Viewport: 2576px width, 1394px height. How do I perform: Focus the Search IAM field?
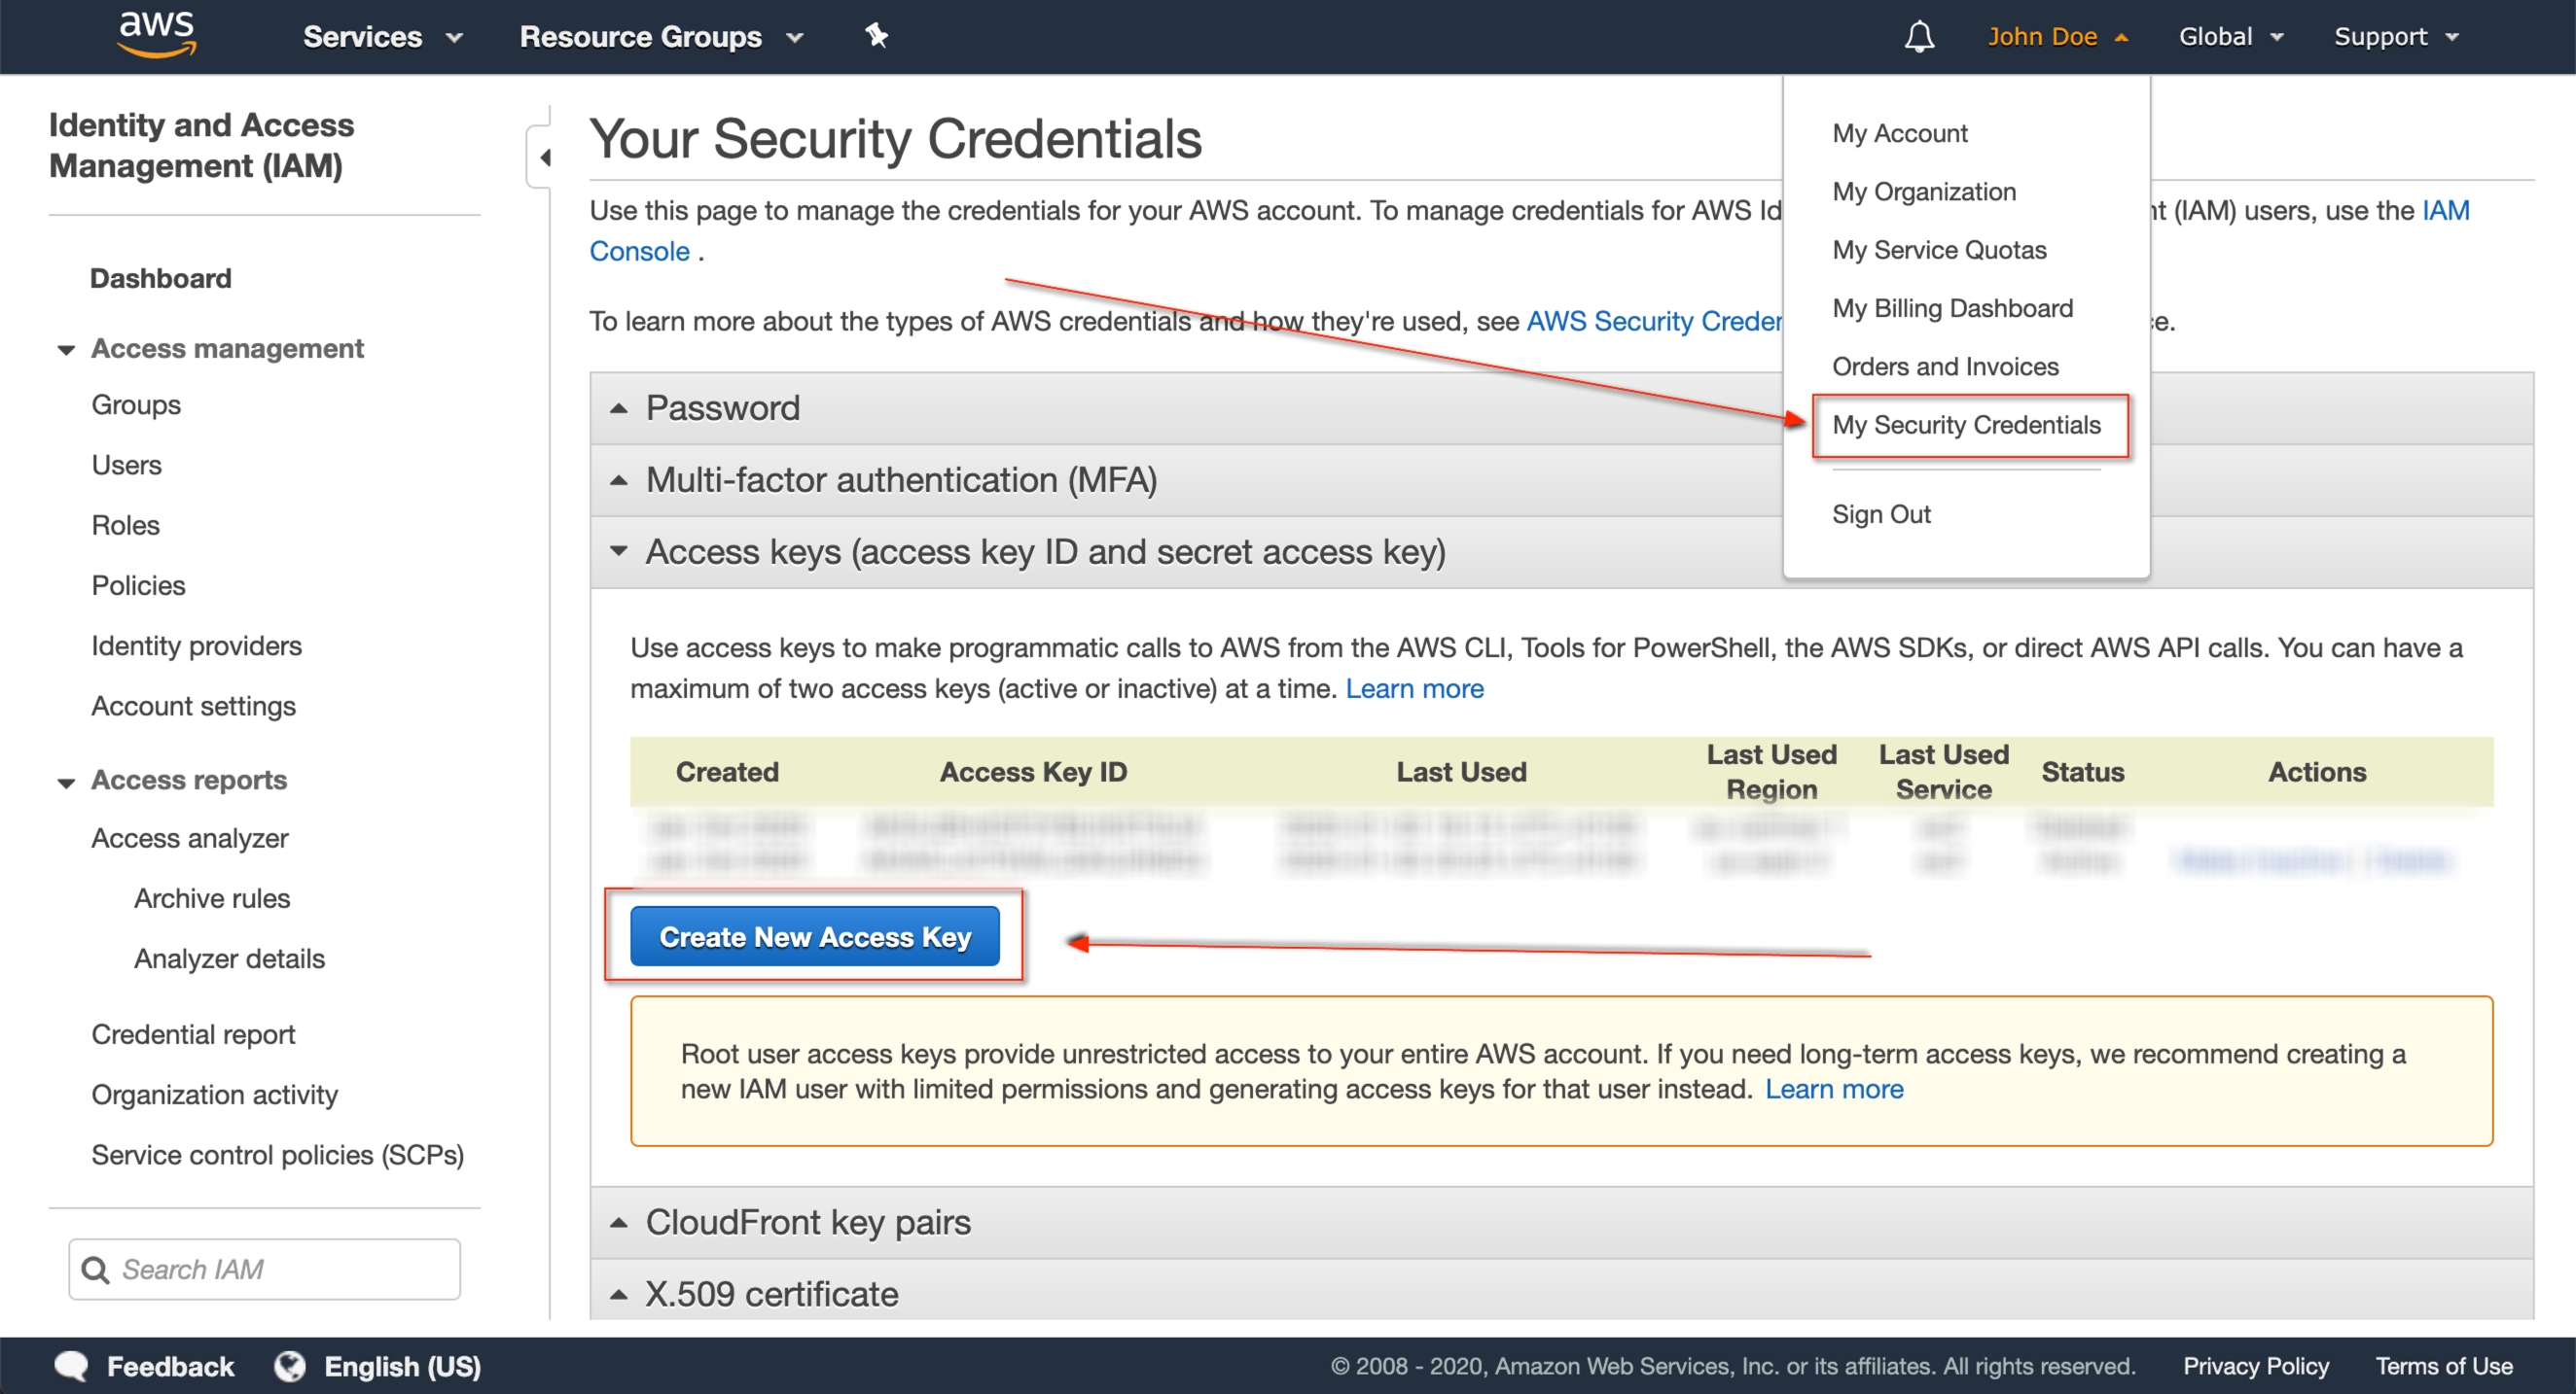264,1270
